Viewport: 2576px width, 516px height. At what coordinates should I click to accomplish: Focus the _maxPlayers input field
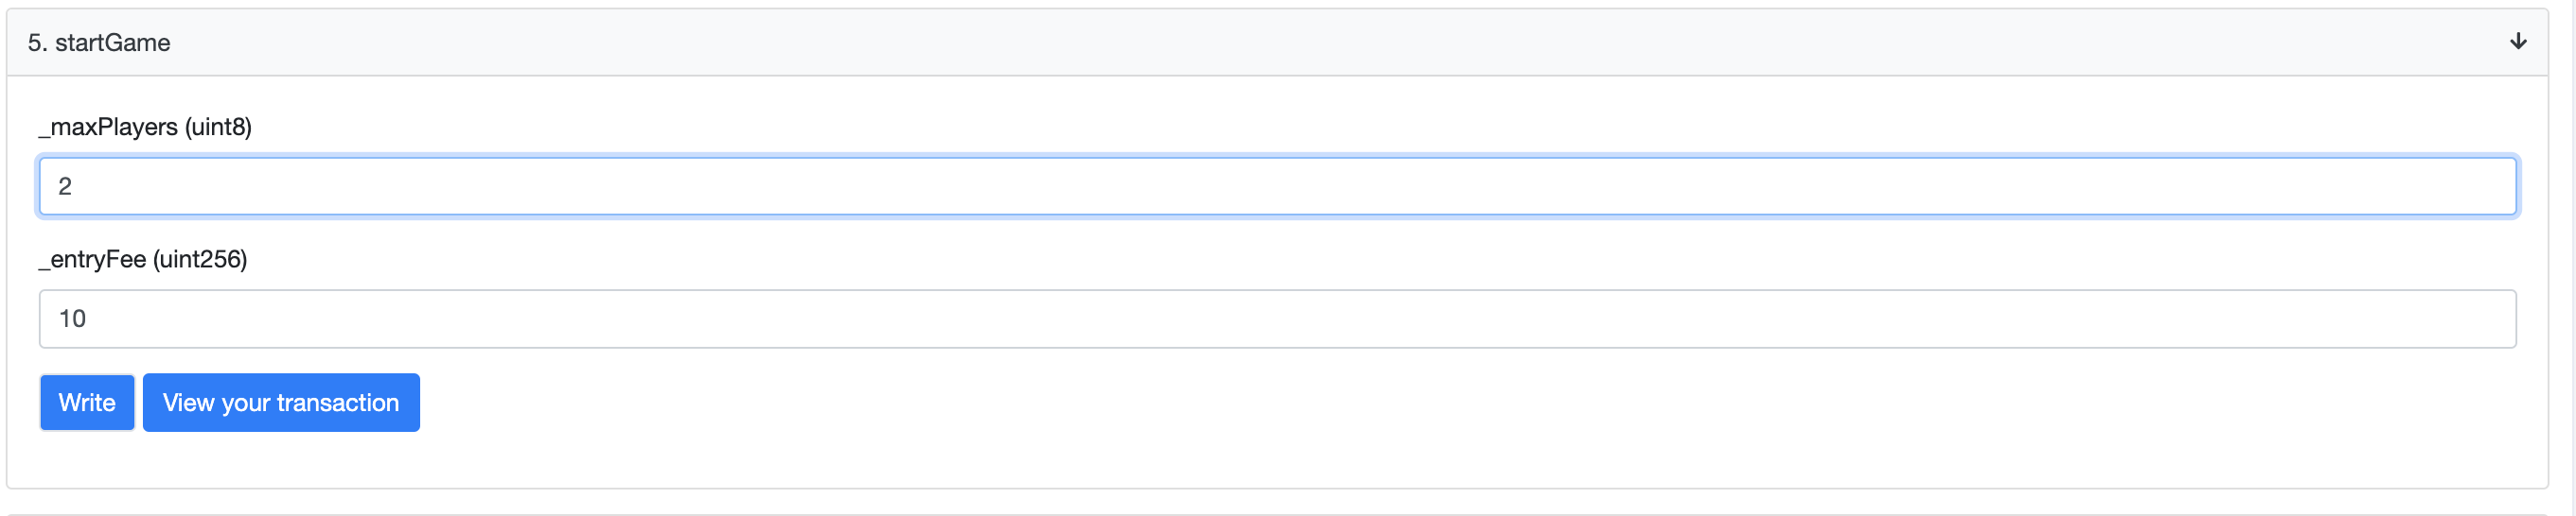coord(1276,186)
